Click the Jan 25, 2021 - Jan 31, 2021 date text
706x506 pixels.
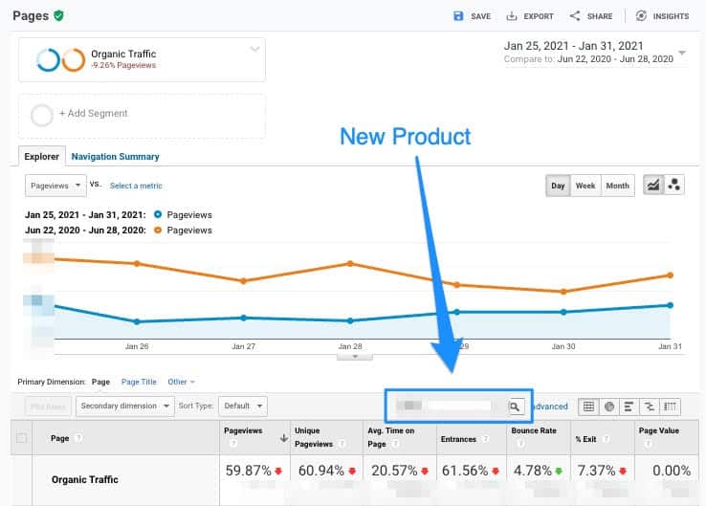pos(573,46)
